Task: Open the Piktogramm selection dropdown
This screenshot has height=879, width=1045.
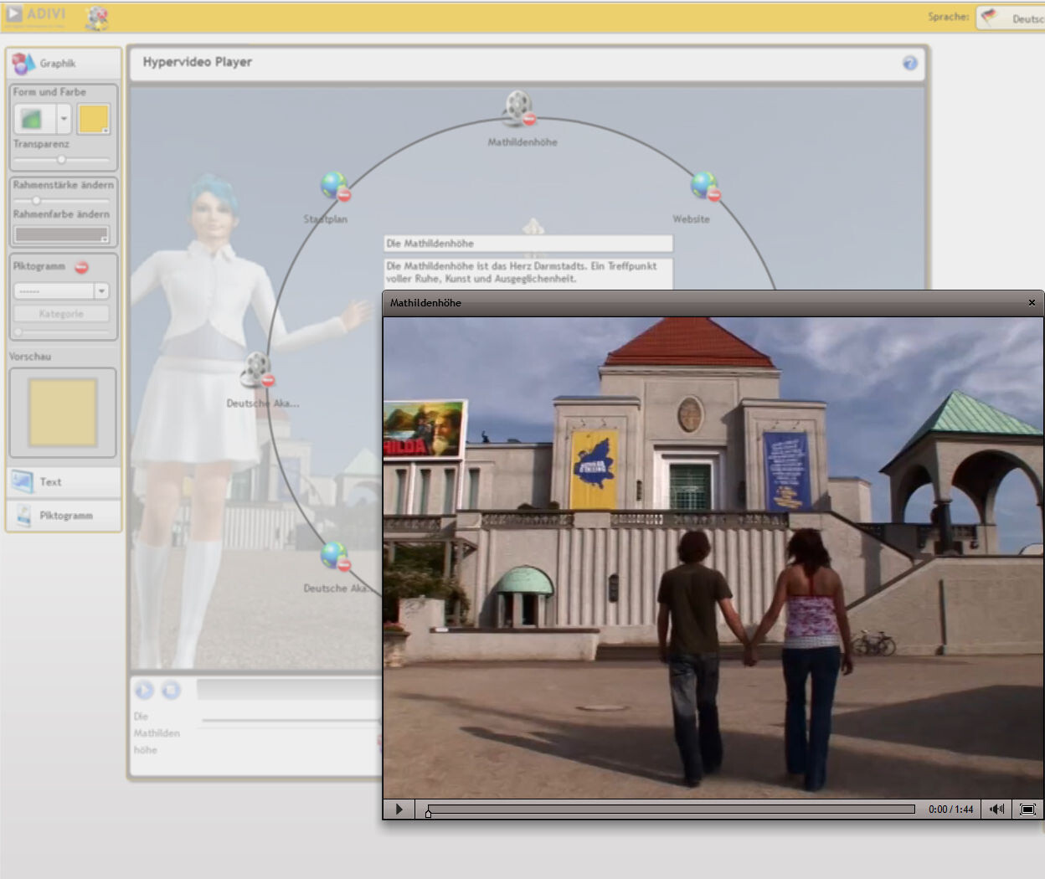Action: (x=61, y=290)
